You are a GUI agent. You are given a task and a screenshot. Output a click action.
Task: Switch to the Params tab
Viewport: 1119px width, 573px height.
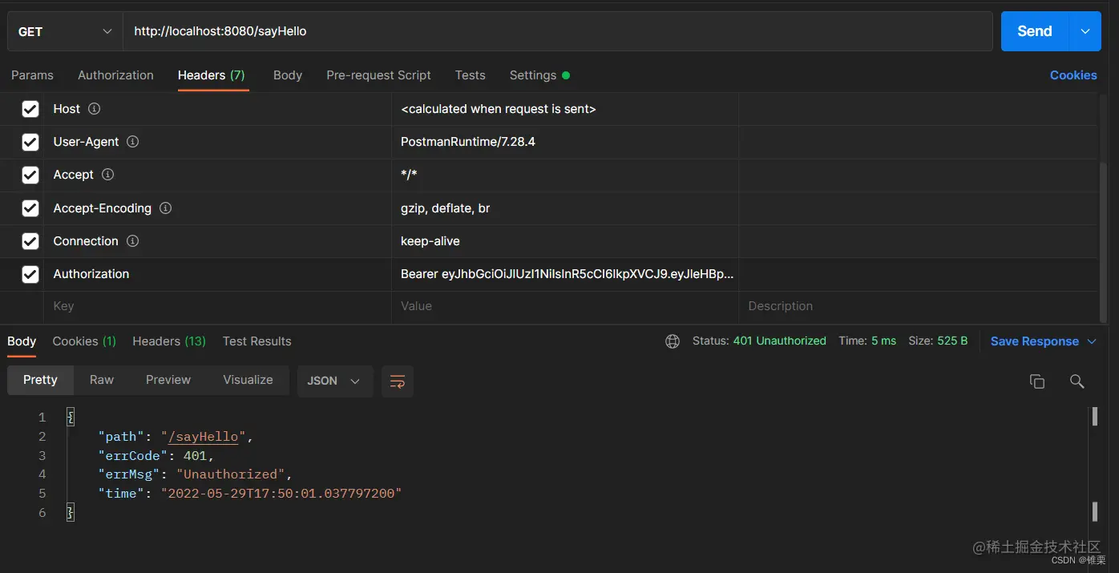click(32, 75)
